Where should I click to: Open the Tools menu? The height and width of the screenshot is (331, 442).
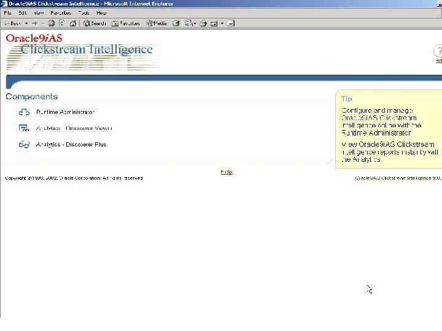83,13
